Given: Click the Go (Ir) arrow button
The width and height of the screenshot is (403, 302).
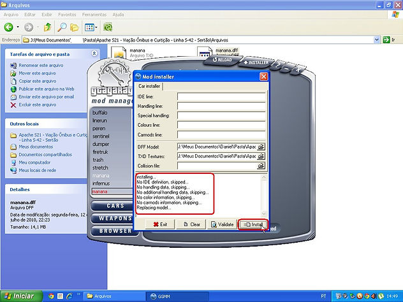Looking at the screenshot, I should pos(386,40).
